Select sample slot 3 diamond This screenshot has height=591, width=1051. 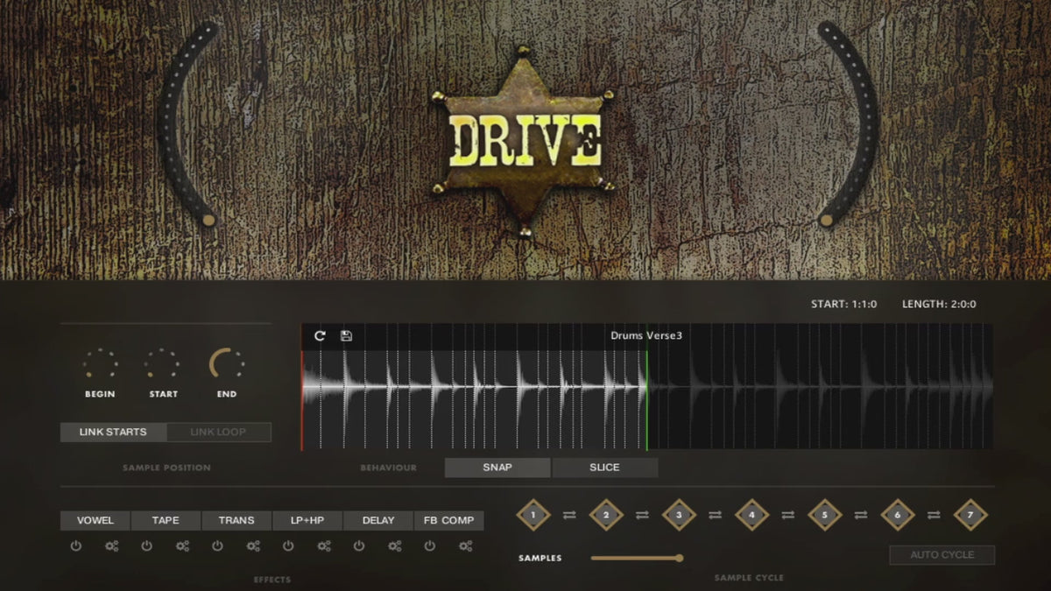679,515
